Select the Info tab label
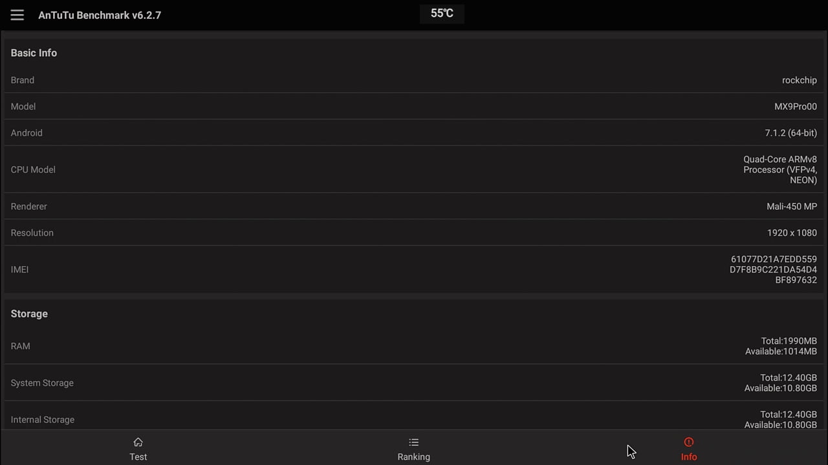 point(689,457)
